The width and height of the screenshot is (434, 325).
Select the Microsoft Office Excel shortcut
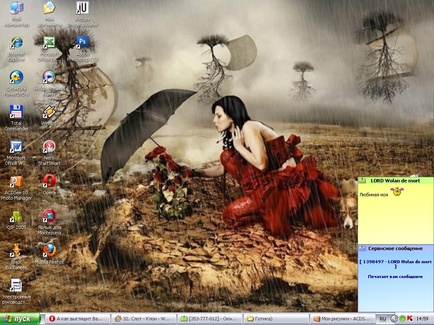(49, 43)
